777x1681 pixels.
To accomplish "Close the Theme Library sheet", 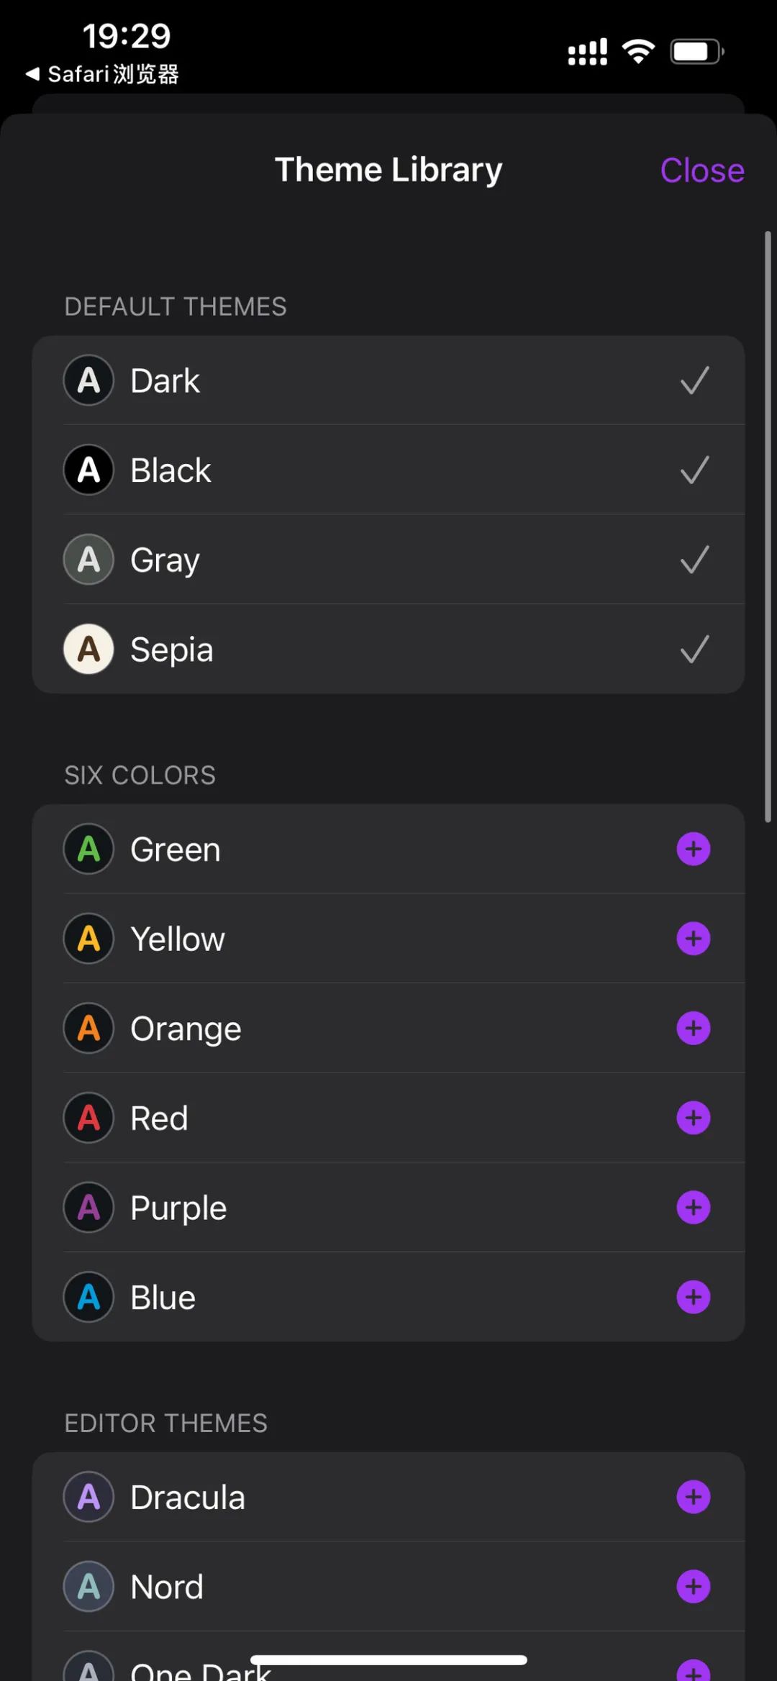I will [x=701, y=170].
